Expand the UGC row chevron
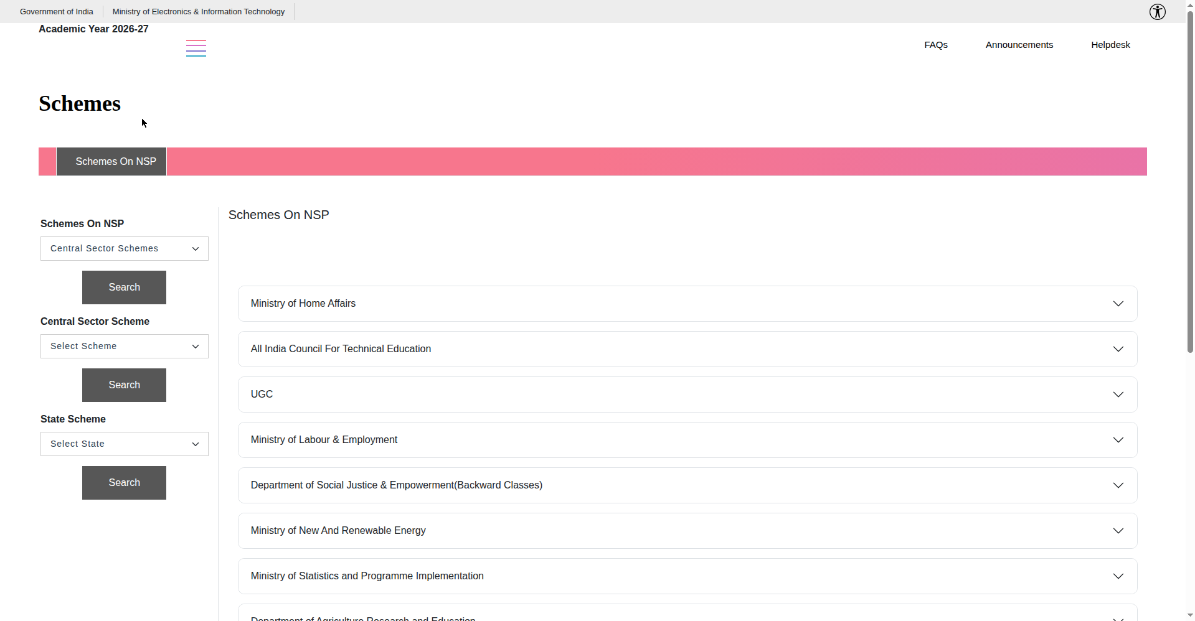 point(1118,395)
